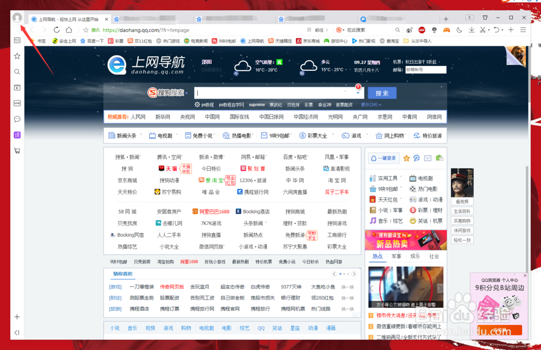Image resolution: width=541 pixels, height=350 pixels.
Task: Click the 一键登录 quick login button
Action: pyautogui.click(x=384, y=158)
